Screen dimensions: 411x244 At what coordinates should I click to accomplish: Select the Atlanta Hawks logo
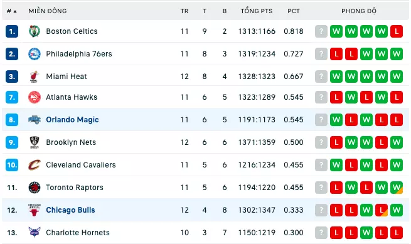point(35,97)
